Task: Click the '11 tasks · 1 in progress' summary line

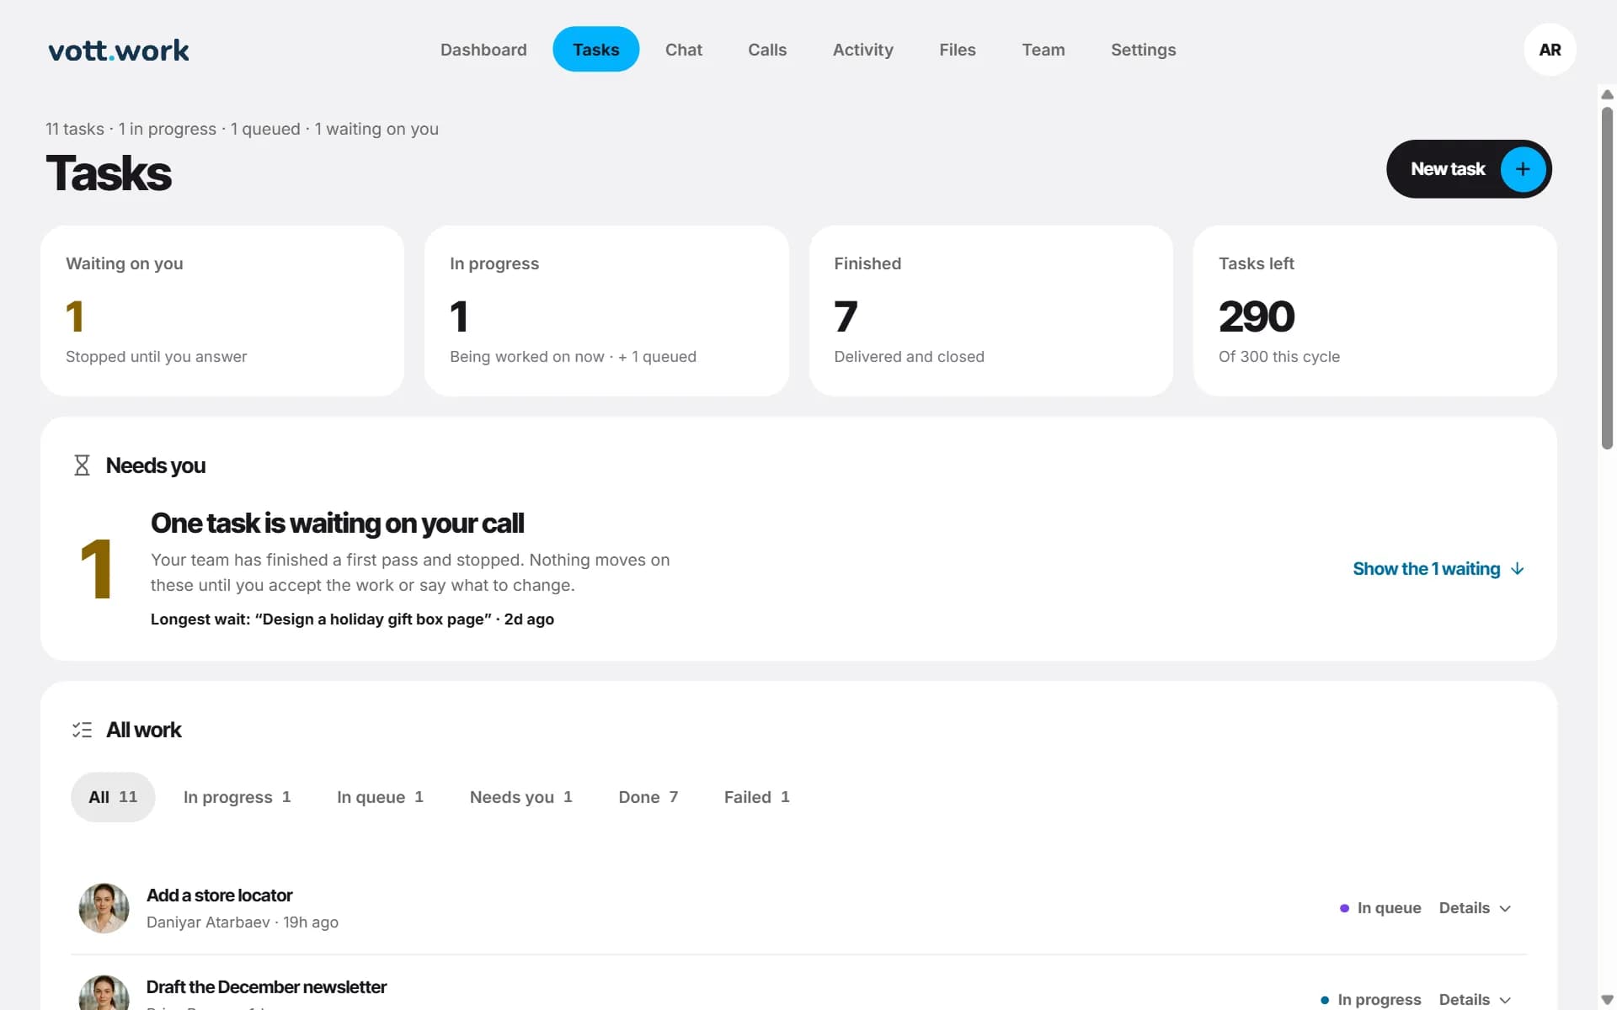Action: (243, 129)
